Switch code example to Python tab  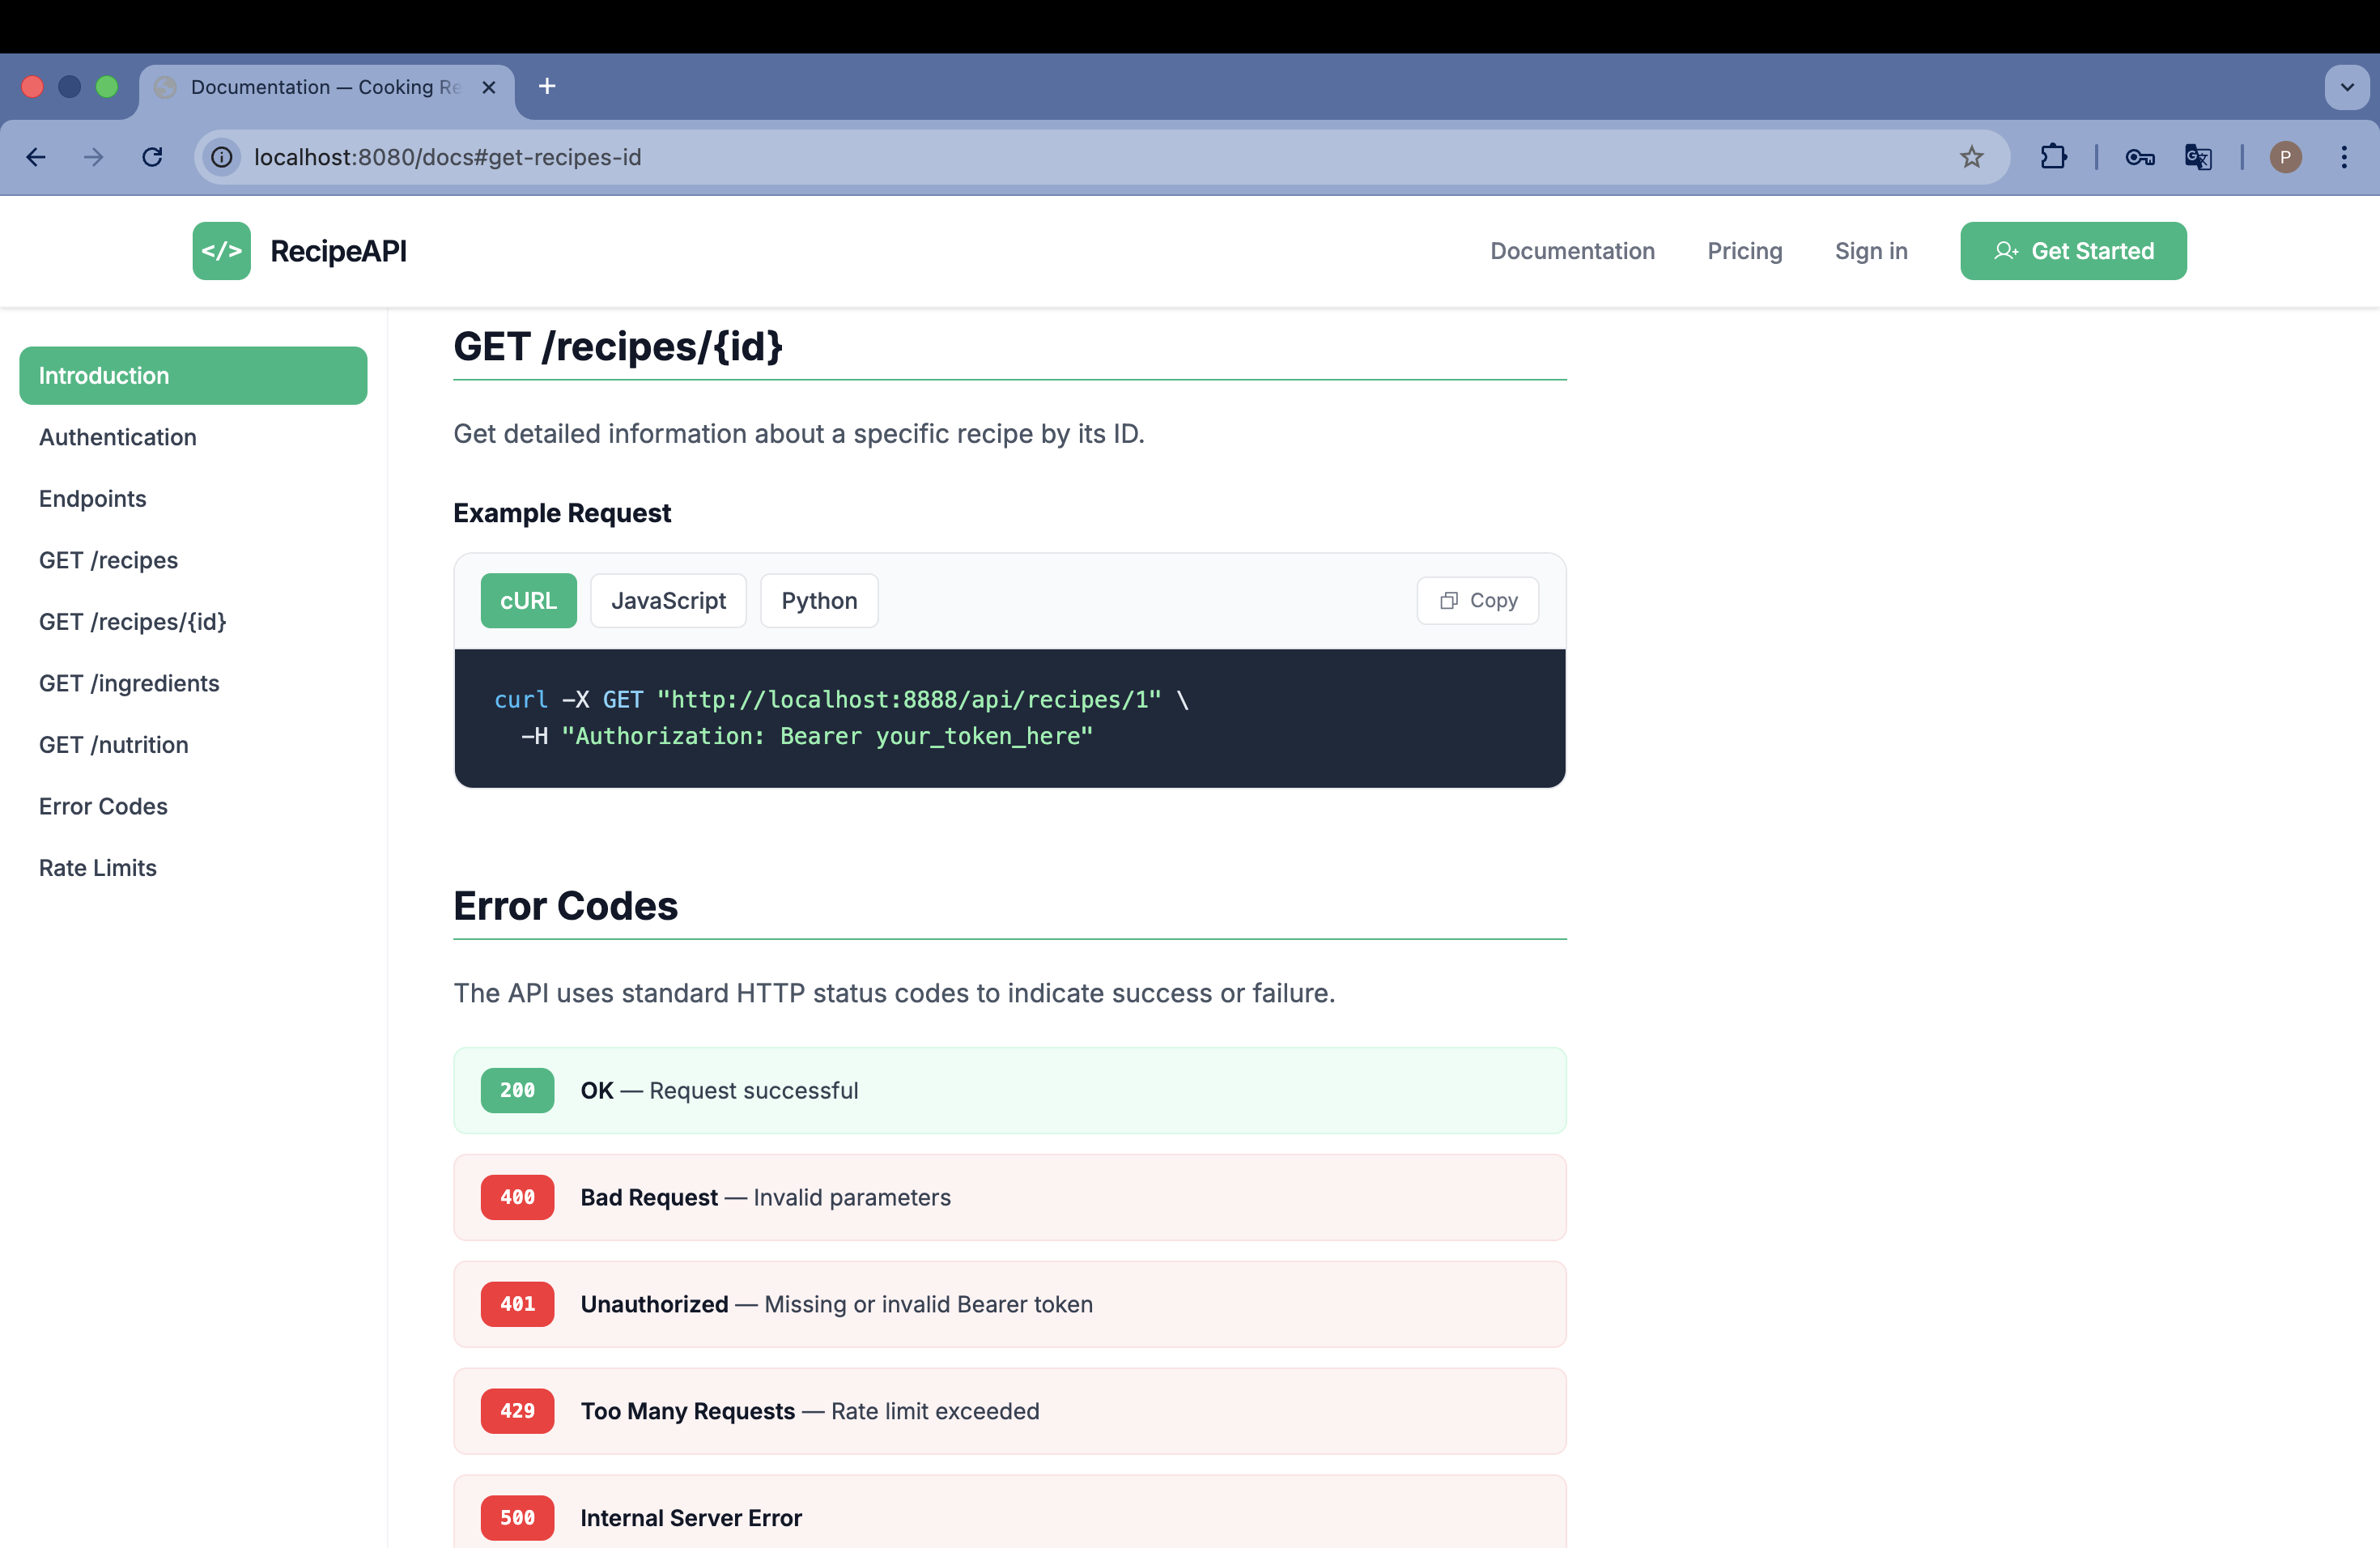click(819, 600)
